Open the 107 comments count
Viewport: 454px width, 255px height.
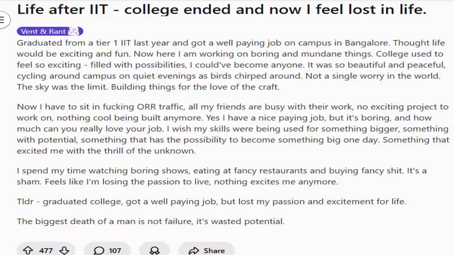click(115, 250)
